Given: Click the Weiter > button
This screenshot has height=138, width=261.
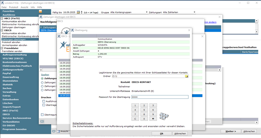Looking at the screenshot, I should click(x=231, y=131).
